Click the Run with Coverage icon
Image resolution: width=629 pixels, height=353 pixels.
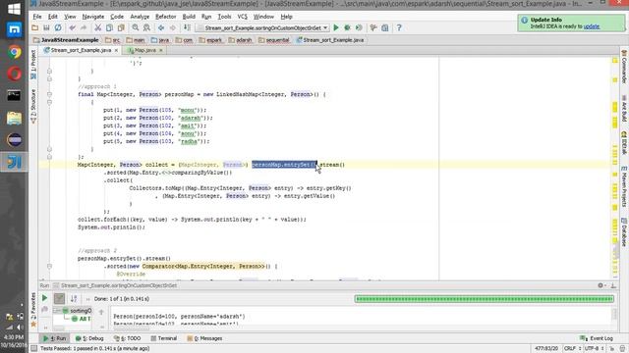click(359, 28)
